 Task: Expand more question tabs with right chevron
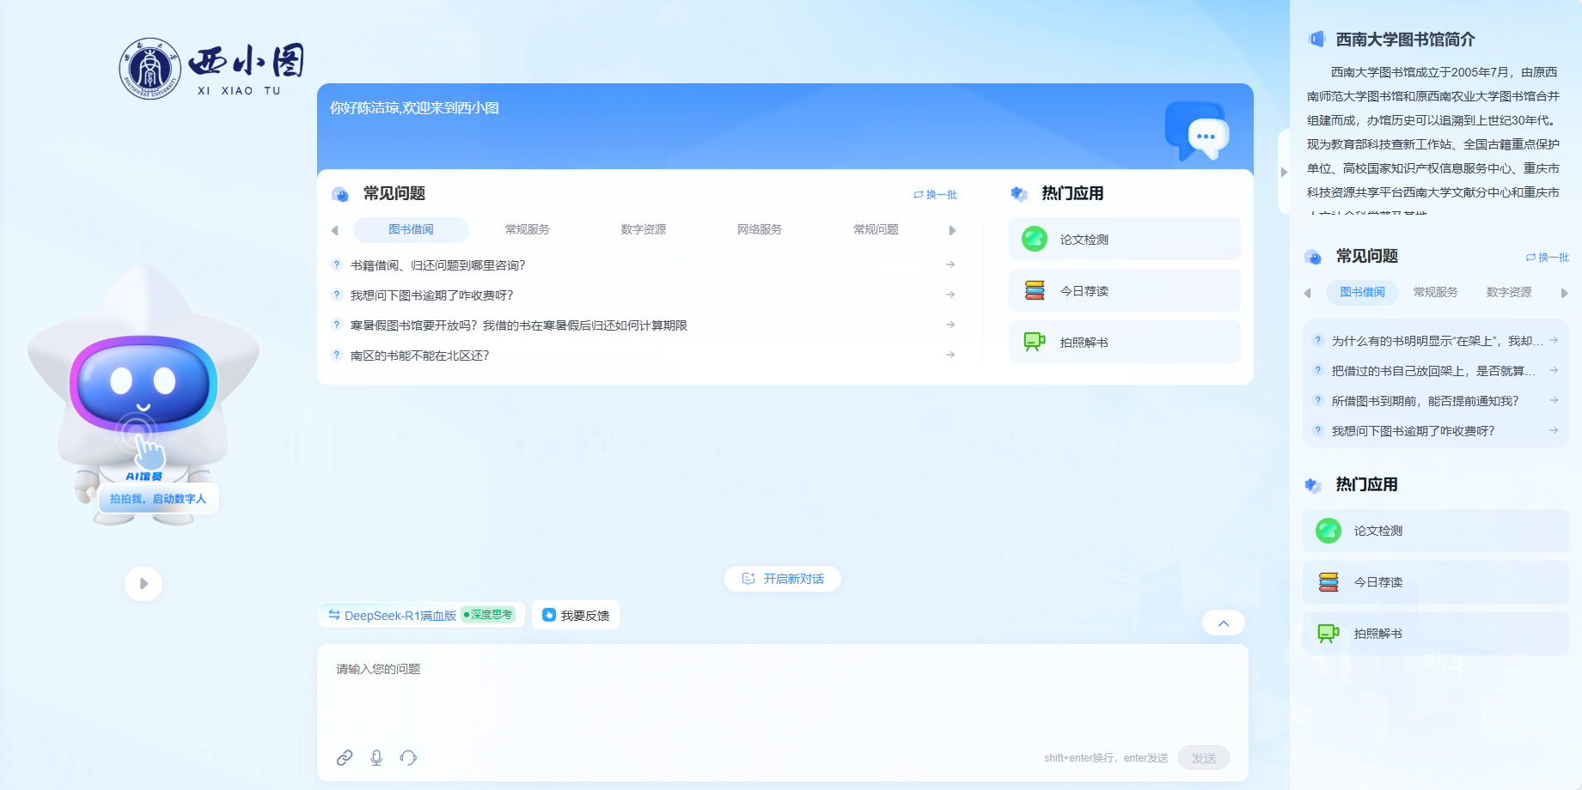coord(951,229)
